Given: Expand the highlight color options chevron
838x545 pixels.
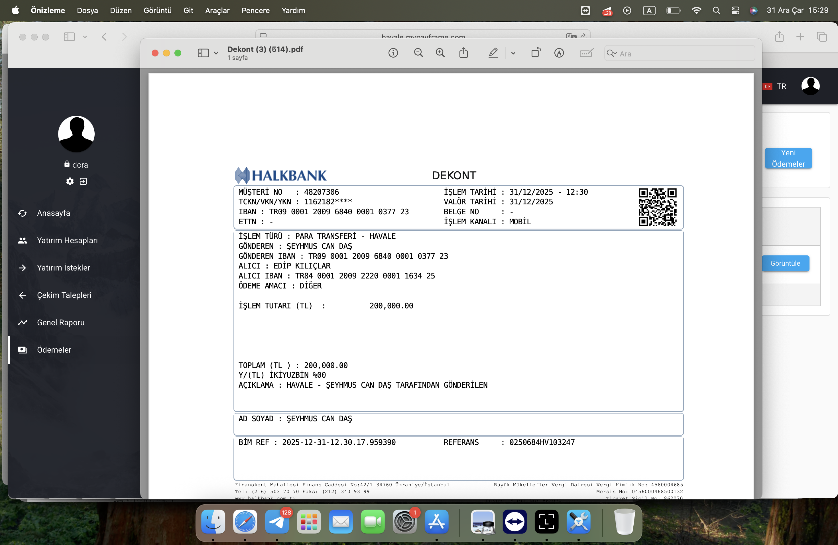Looking at the screenshot, I should tap(513, 53).
